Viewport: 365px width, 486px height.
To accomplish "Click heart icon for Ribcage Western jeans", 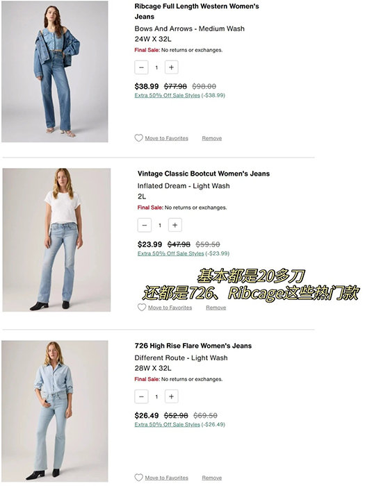I will coord(139,138).
